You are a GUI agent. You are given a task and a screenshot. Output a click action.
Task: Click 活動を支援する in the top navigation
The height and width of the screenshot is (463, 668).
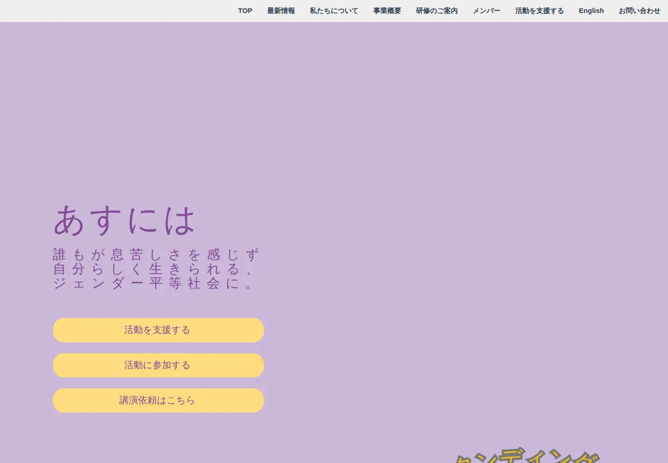point(540,11)
